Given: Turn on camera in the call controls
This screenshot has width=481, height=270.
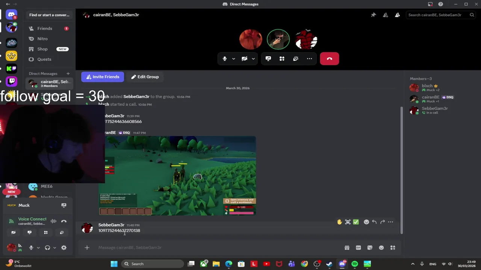Looking at the screenshot, I should pos(244,59).
